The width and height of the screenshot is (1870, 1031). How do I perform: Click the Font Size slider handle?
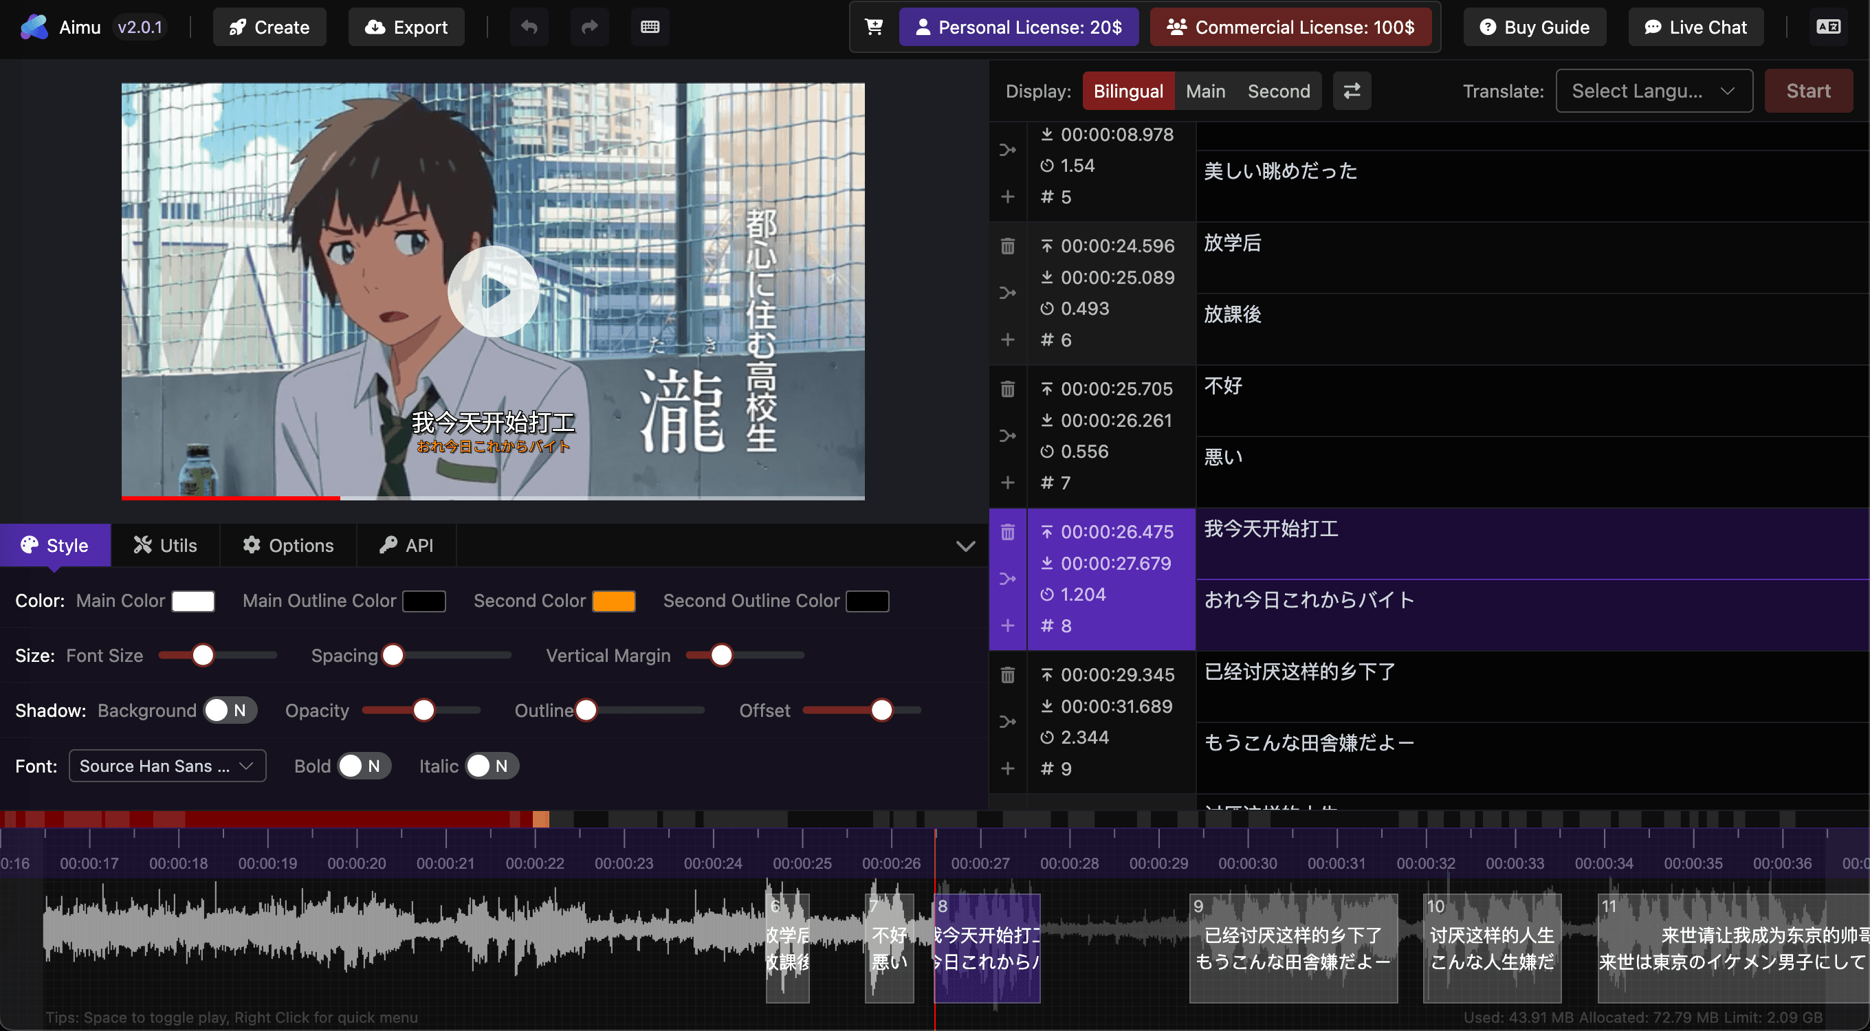tap(203, 655)
